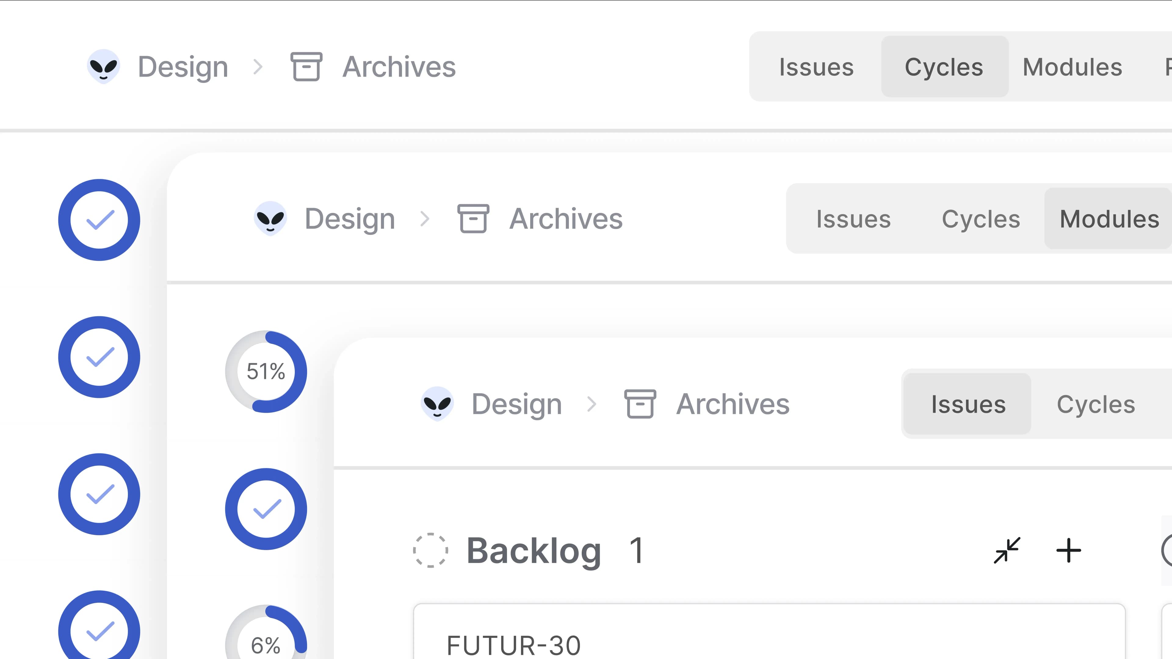Click completed checkmark circle below 51% module
Image resolution: width=1172 pixels, height=659 pixels.
click(266, 509)
